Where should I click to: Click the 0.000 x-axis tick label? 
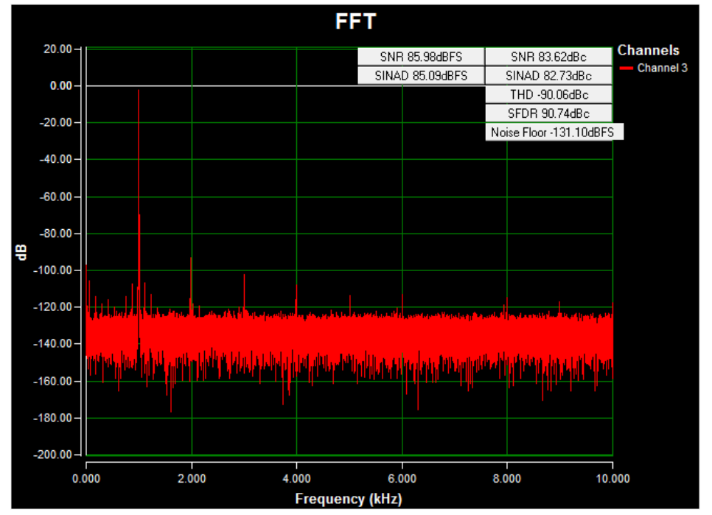coord(86,479)
